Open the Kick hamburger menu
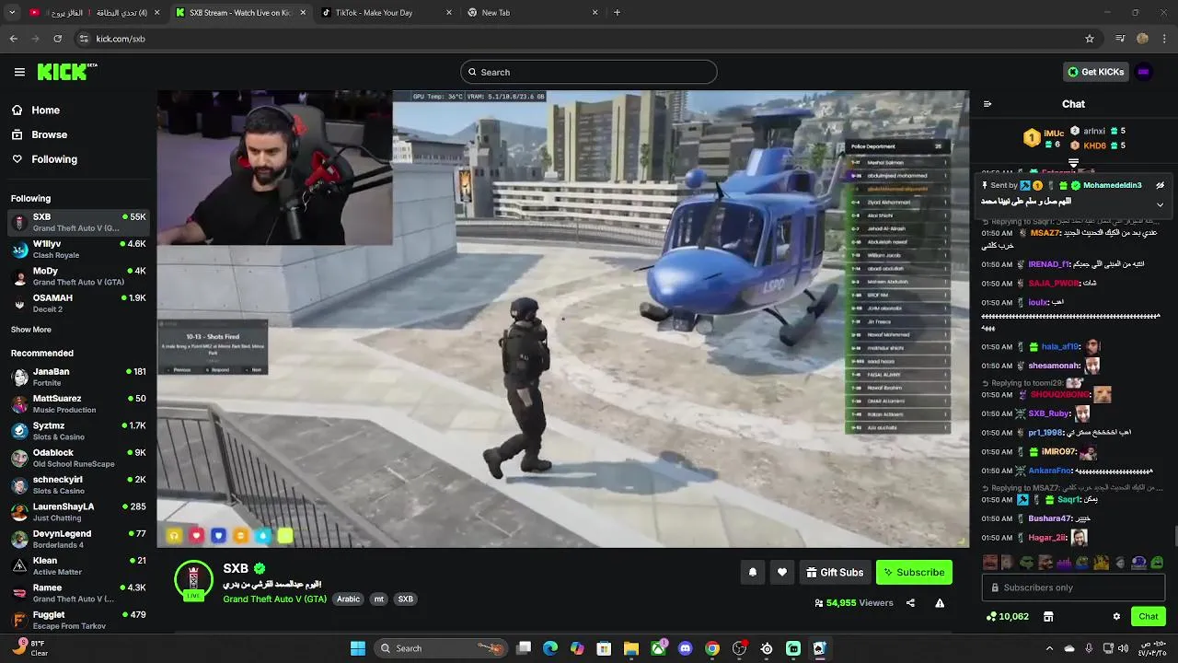This screenshot has width=1178, height=663. pos(19,72)
